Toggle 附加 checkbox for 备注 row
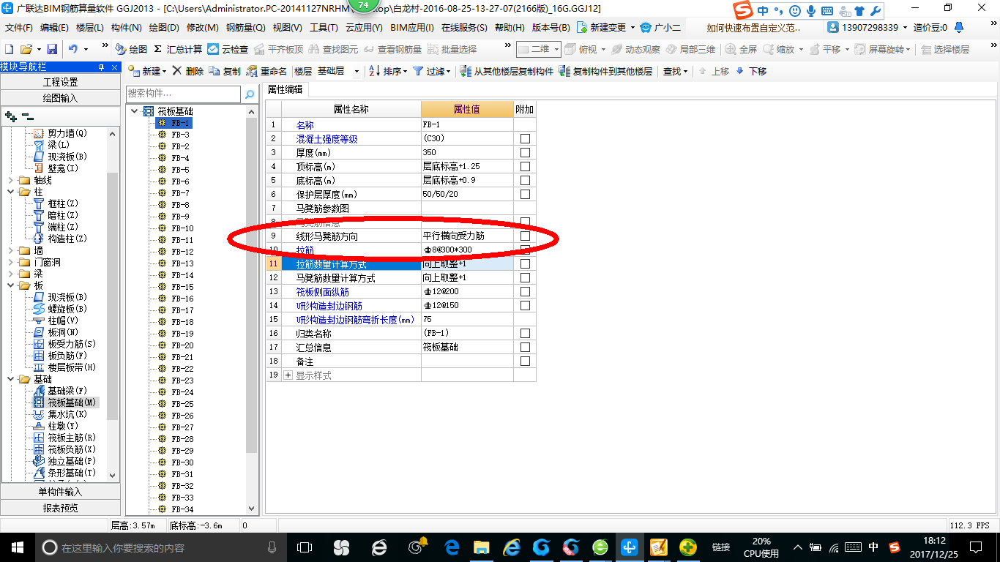 pyautogui.click(x=525, y=361)
